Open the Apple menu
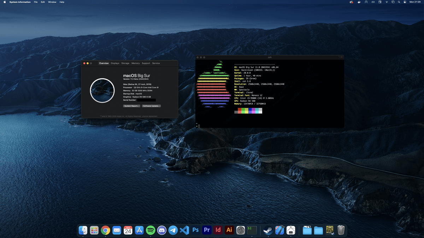 [5, 2]
